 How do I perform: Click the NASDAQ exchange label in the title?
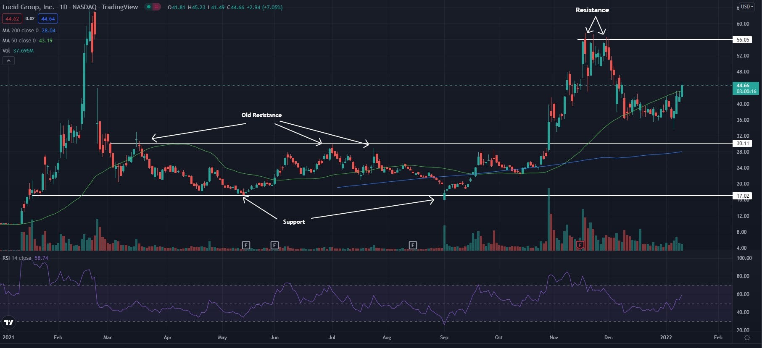click(x=84, y=7)
